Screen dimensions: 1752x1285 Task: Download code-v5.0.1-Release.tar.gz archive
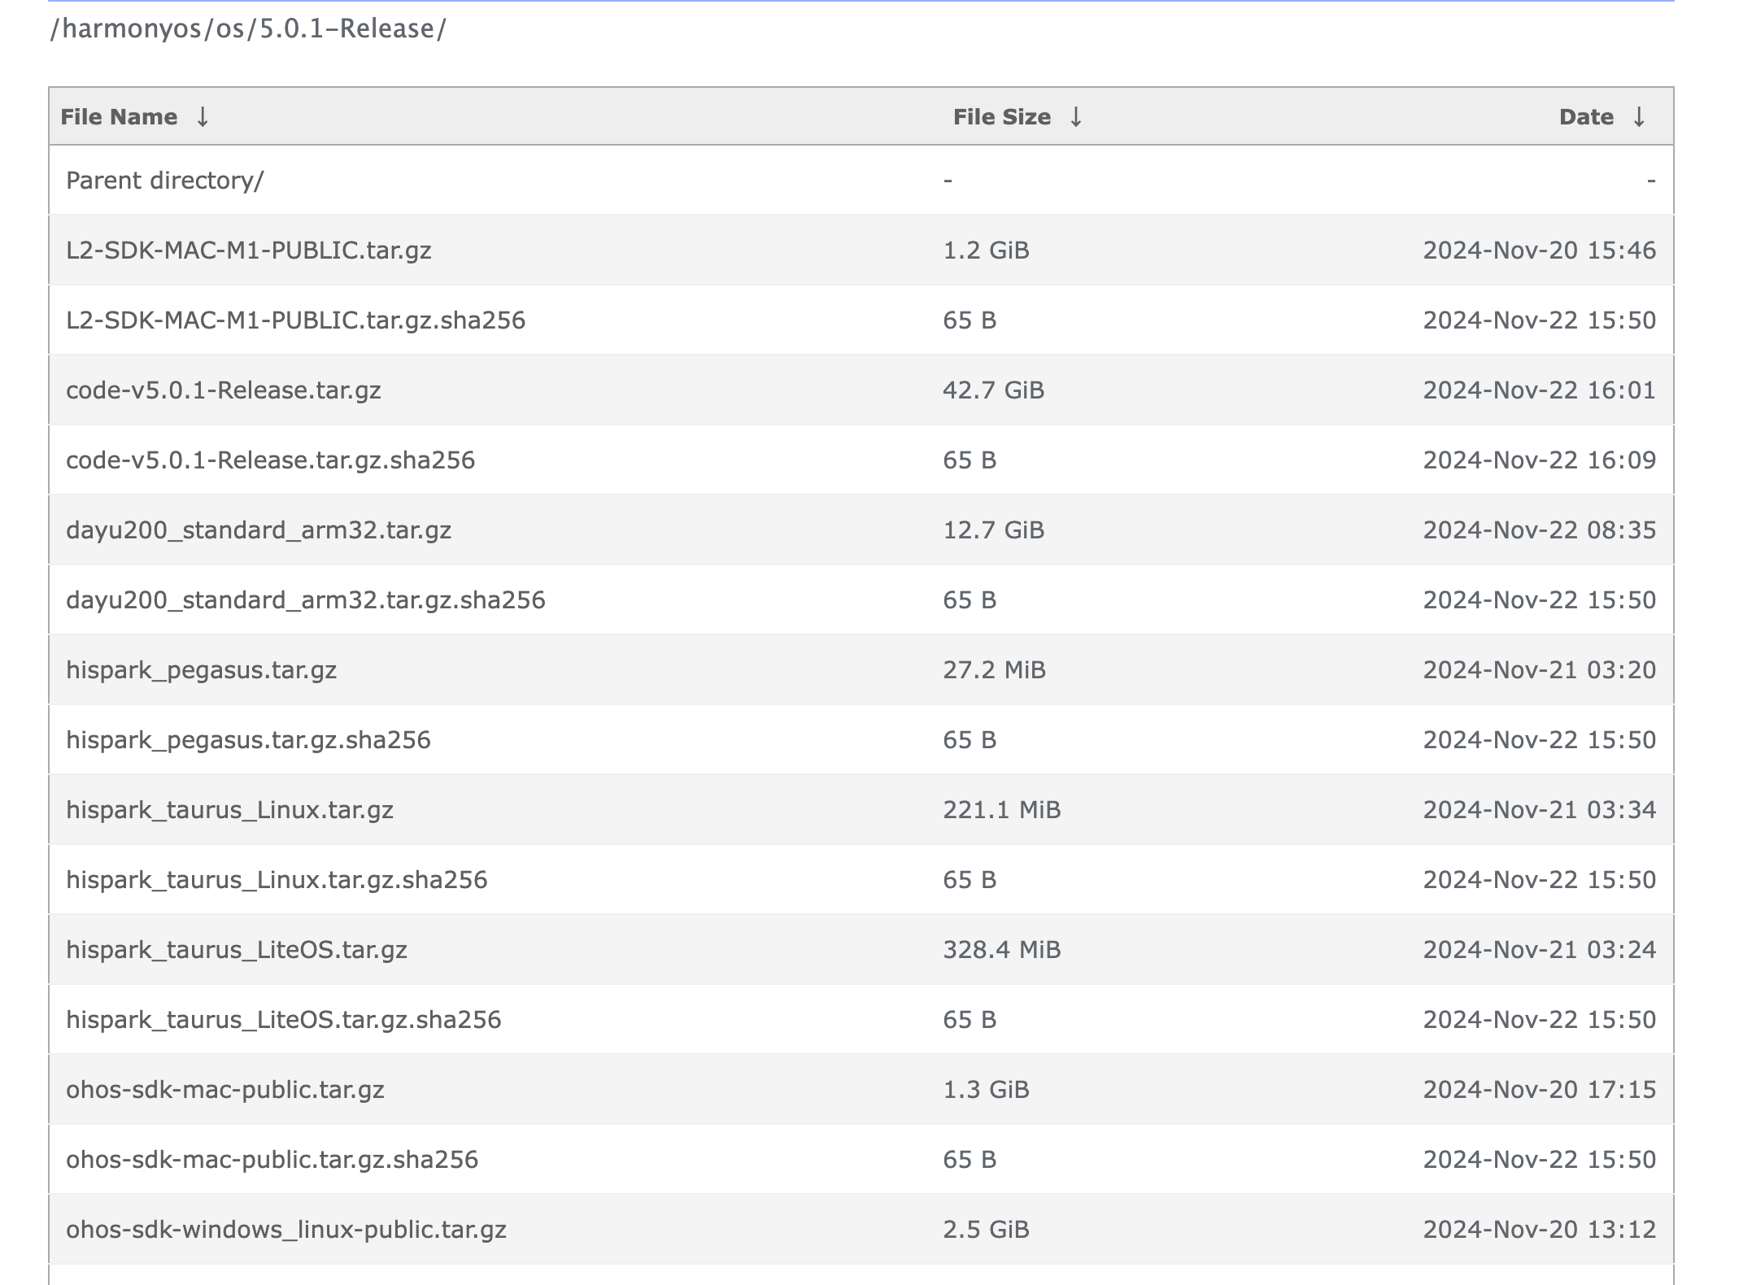click(x=224, y=390)
